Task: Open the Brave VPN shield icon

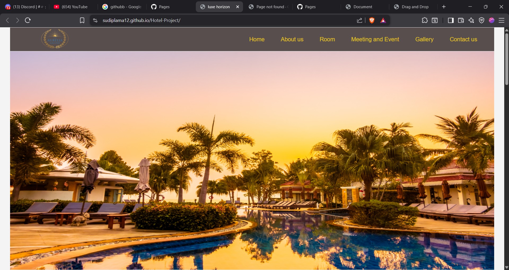Action: point(482,20)
